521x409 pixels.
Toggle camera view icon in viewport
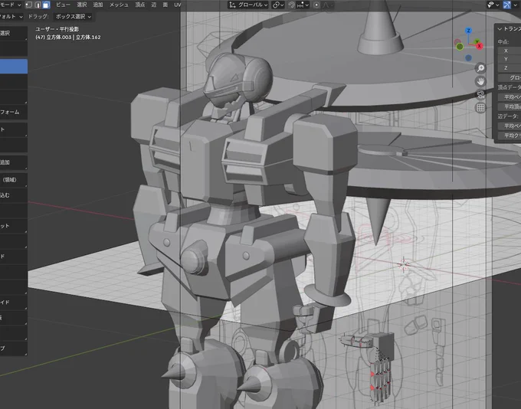[480, 95]
